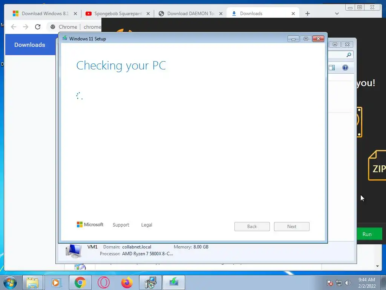Toggle the Explorer preview pane icon
Viewport: 386px width, 290px height.
[332, 68]
